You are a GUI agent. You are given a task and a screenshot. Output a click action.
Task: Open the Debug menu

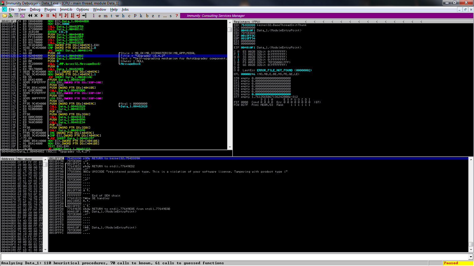[35, 9]
